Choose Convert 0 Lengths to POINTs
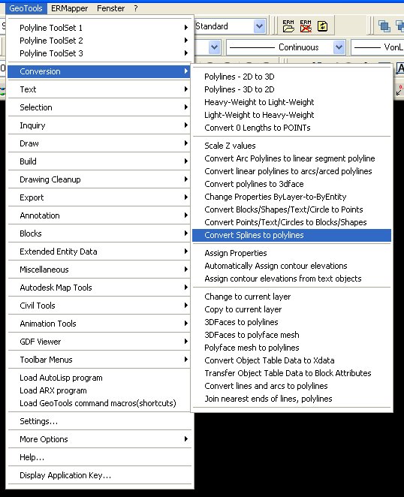This screenshot has height=497, width=404. click(x=291, y=128)
